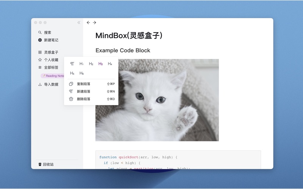Set block to paragraph with pilcrow icon
This screenshot has width=303, height=189.
coord(72,64)
